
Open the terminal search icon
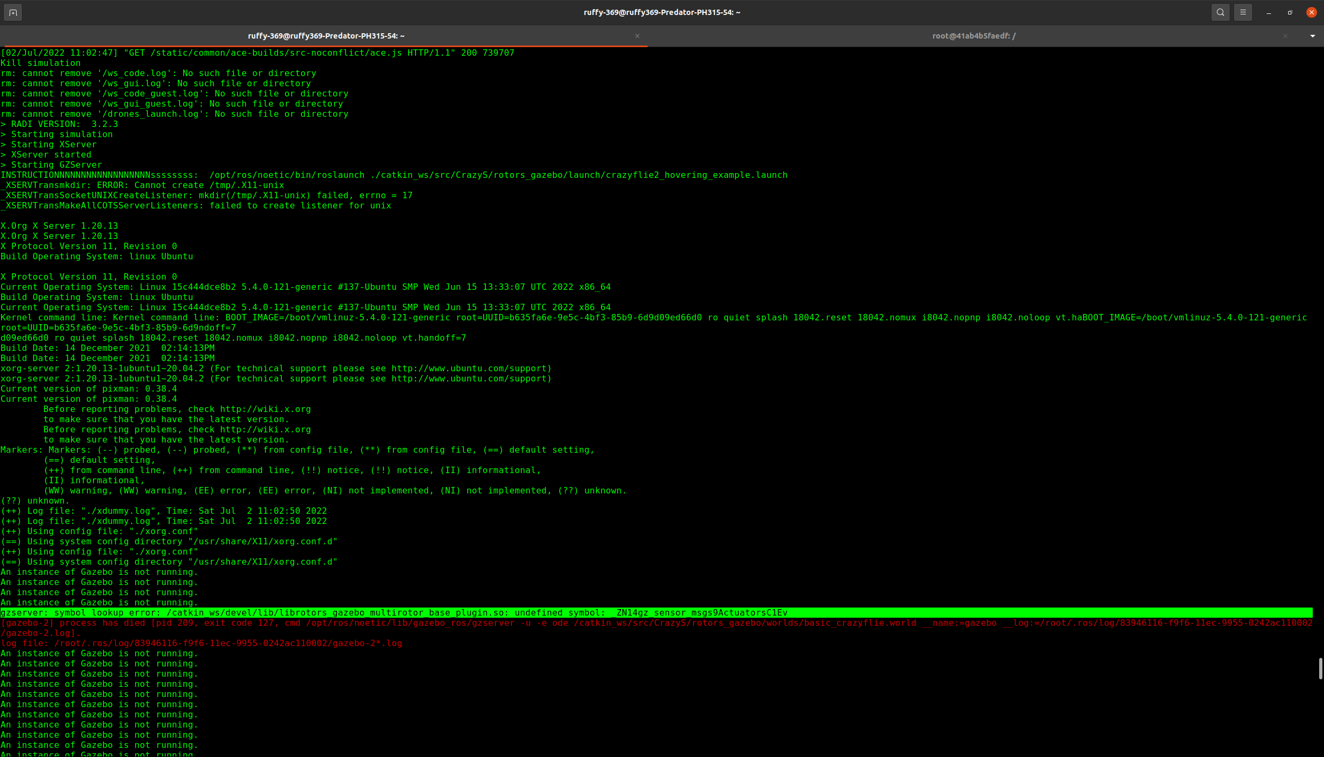click(1220, 12)
